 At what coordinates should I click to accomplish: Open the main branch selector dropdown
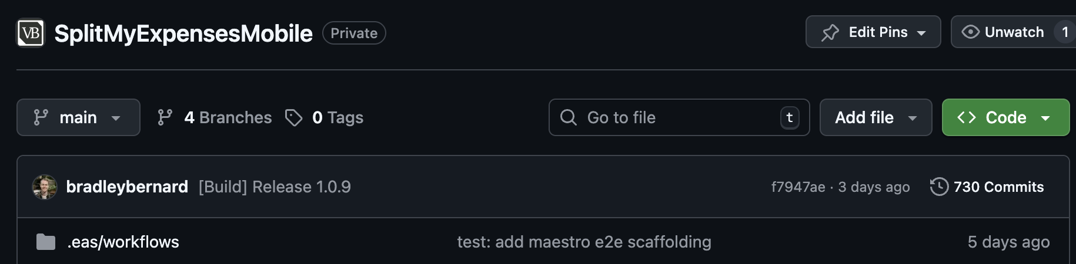coord(78,117)
